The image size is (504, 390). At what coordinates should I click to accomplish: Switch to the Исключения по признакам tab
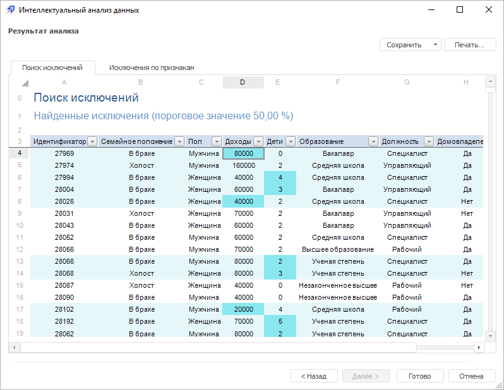(152, 68)
